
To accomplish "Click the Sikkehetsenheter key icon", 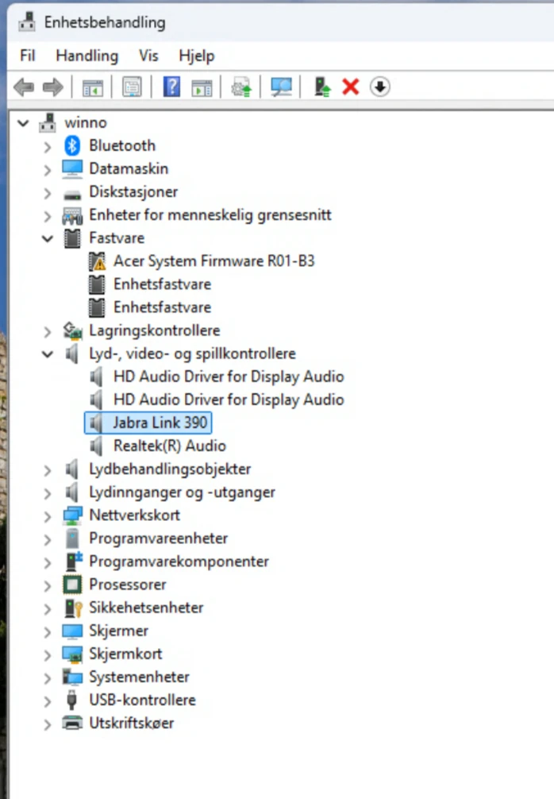I will click(x=73, y=608).
